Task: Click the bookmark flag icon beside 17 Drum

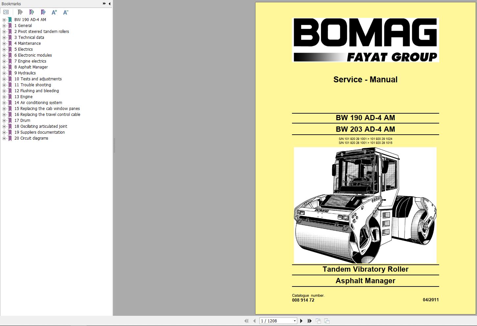Action: click(10, 121)
